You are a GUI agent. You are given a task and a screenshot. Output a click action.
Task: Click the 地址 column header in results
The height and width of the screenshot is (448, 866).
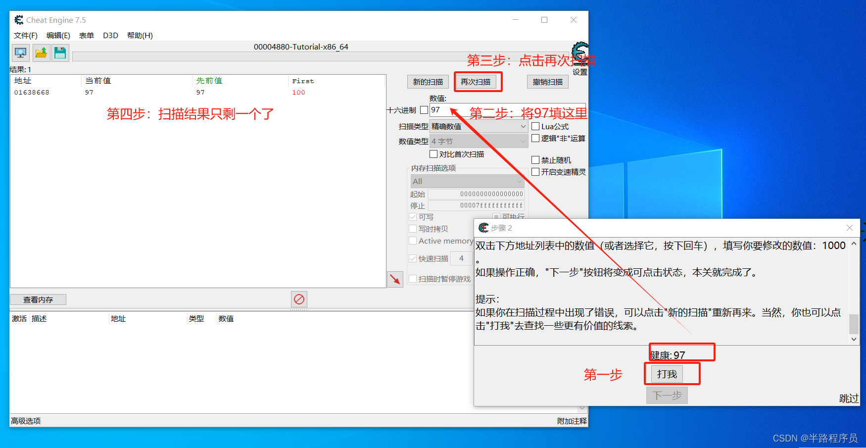click(46, 81)
